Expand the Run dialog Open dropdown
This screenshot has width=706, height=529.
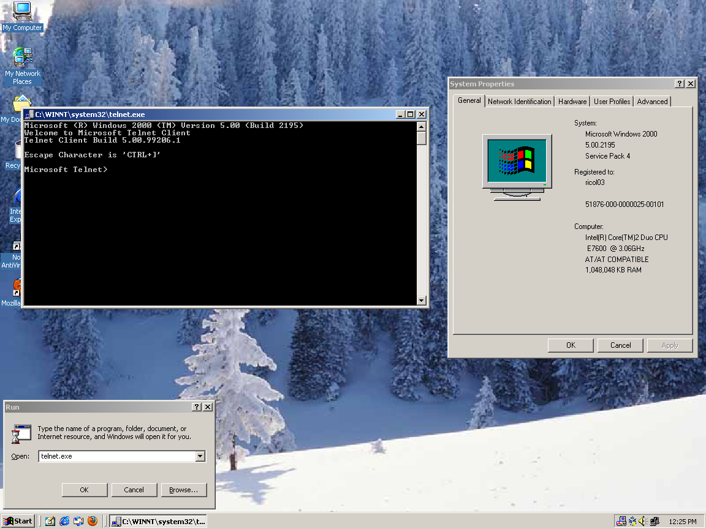[x=200, y=456]
